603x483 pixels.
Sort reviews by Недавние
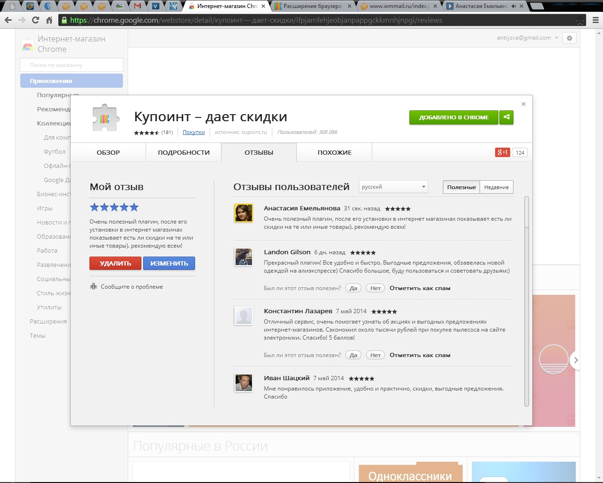(497, 187)
